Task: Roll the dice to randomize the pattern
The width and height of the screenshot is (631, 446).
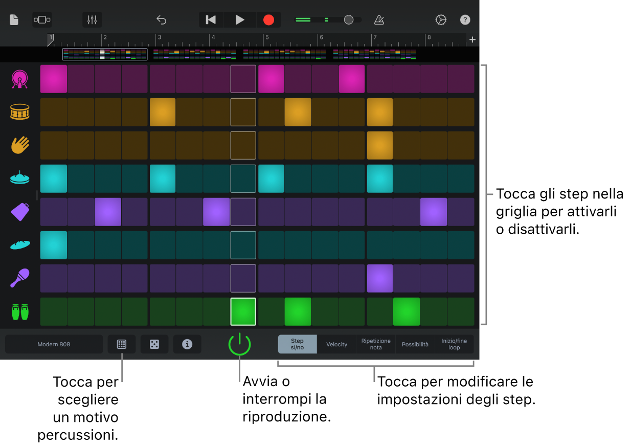Action: 154,344
